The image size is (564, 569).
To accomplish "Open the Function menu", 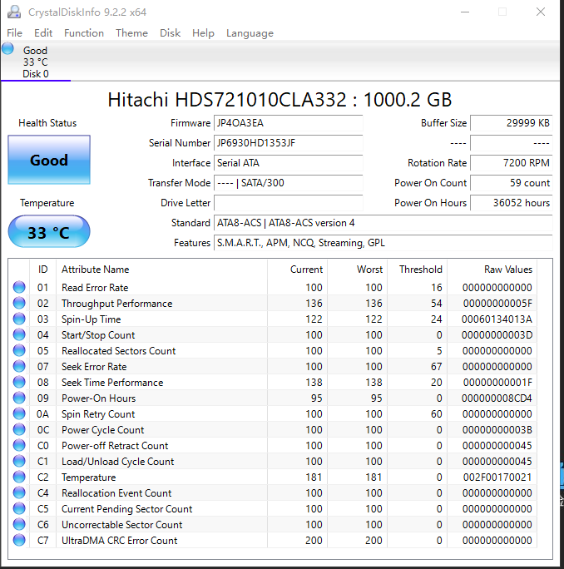I will 84,33.
